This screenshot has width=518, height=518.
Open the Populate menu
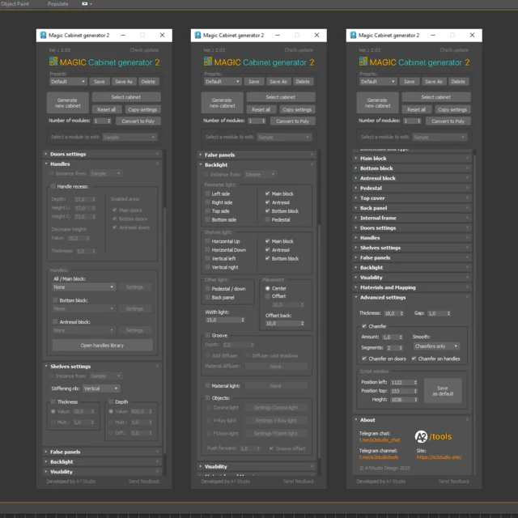57,3
